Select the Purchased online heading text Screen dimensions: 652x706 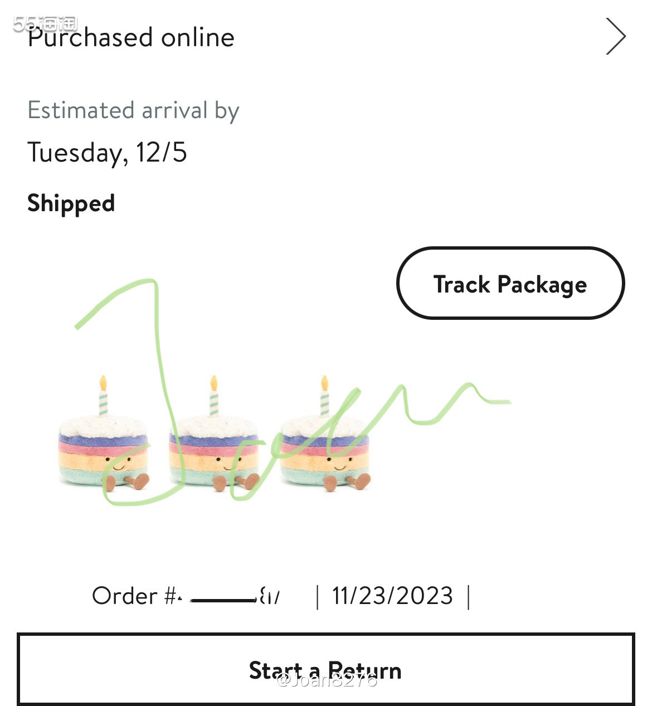pos(132,37)
